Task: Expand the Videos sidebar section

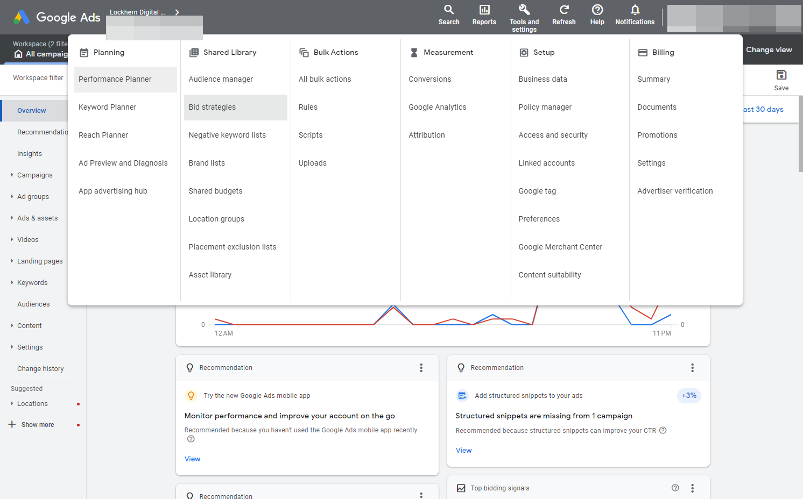Action: (x=12, y=239)
